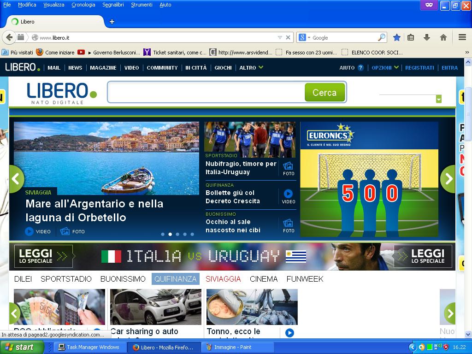The height and width of the screenshot is (354, 472).
Task: Play video for Bollette giù col Decreto Crescita
Action: (288, 194)
